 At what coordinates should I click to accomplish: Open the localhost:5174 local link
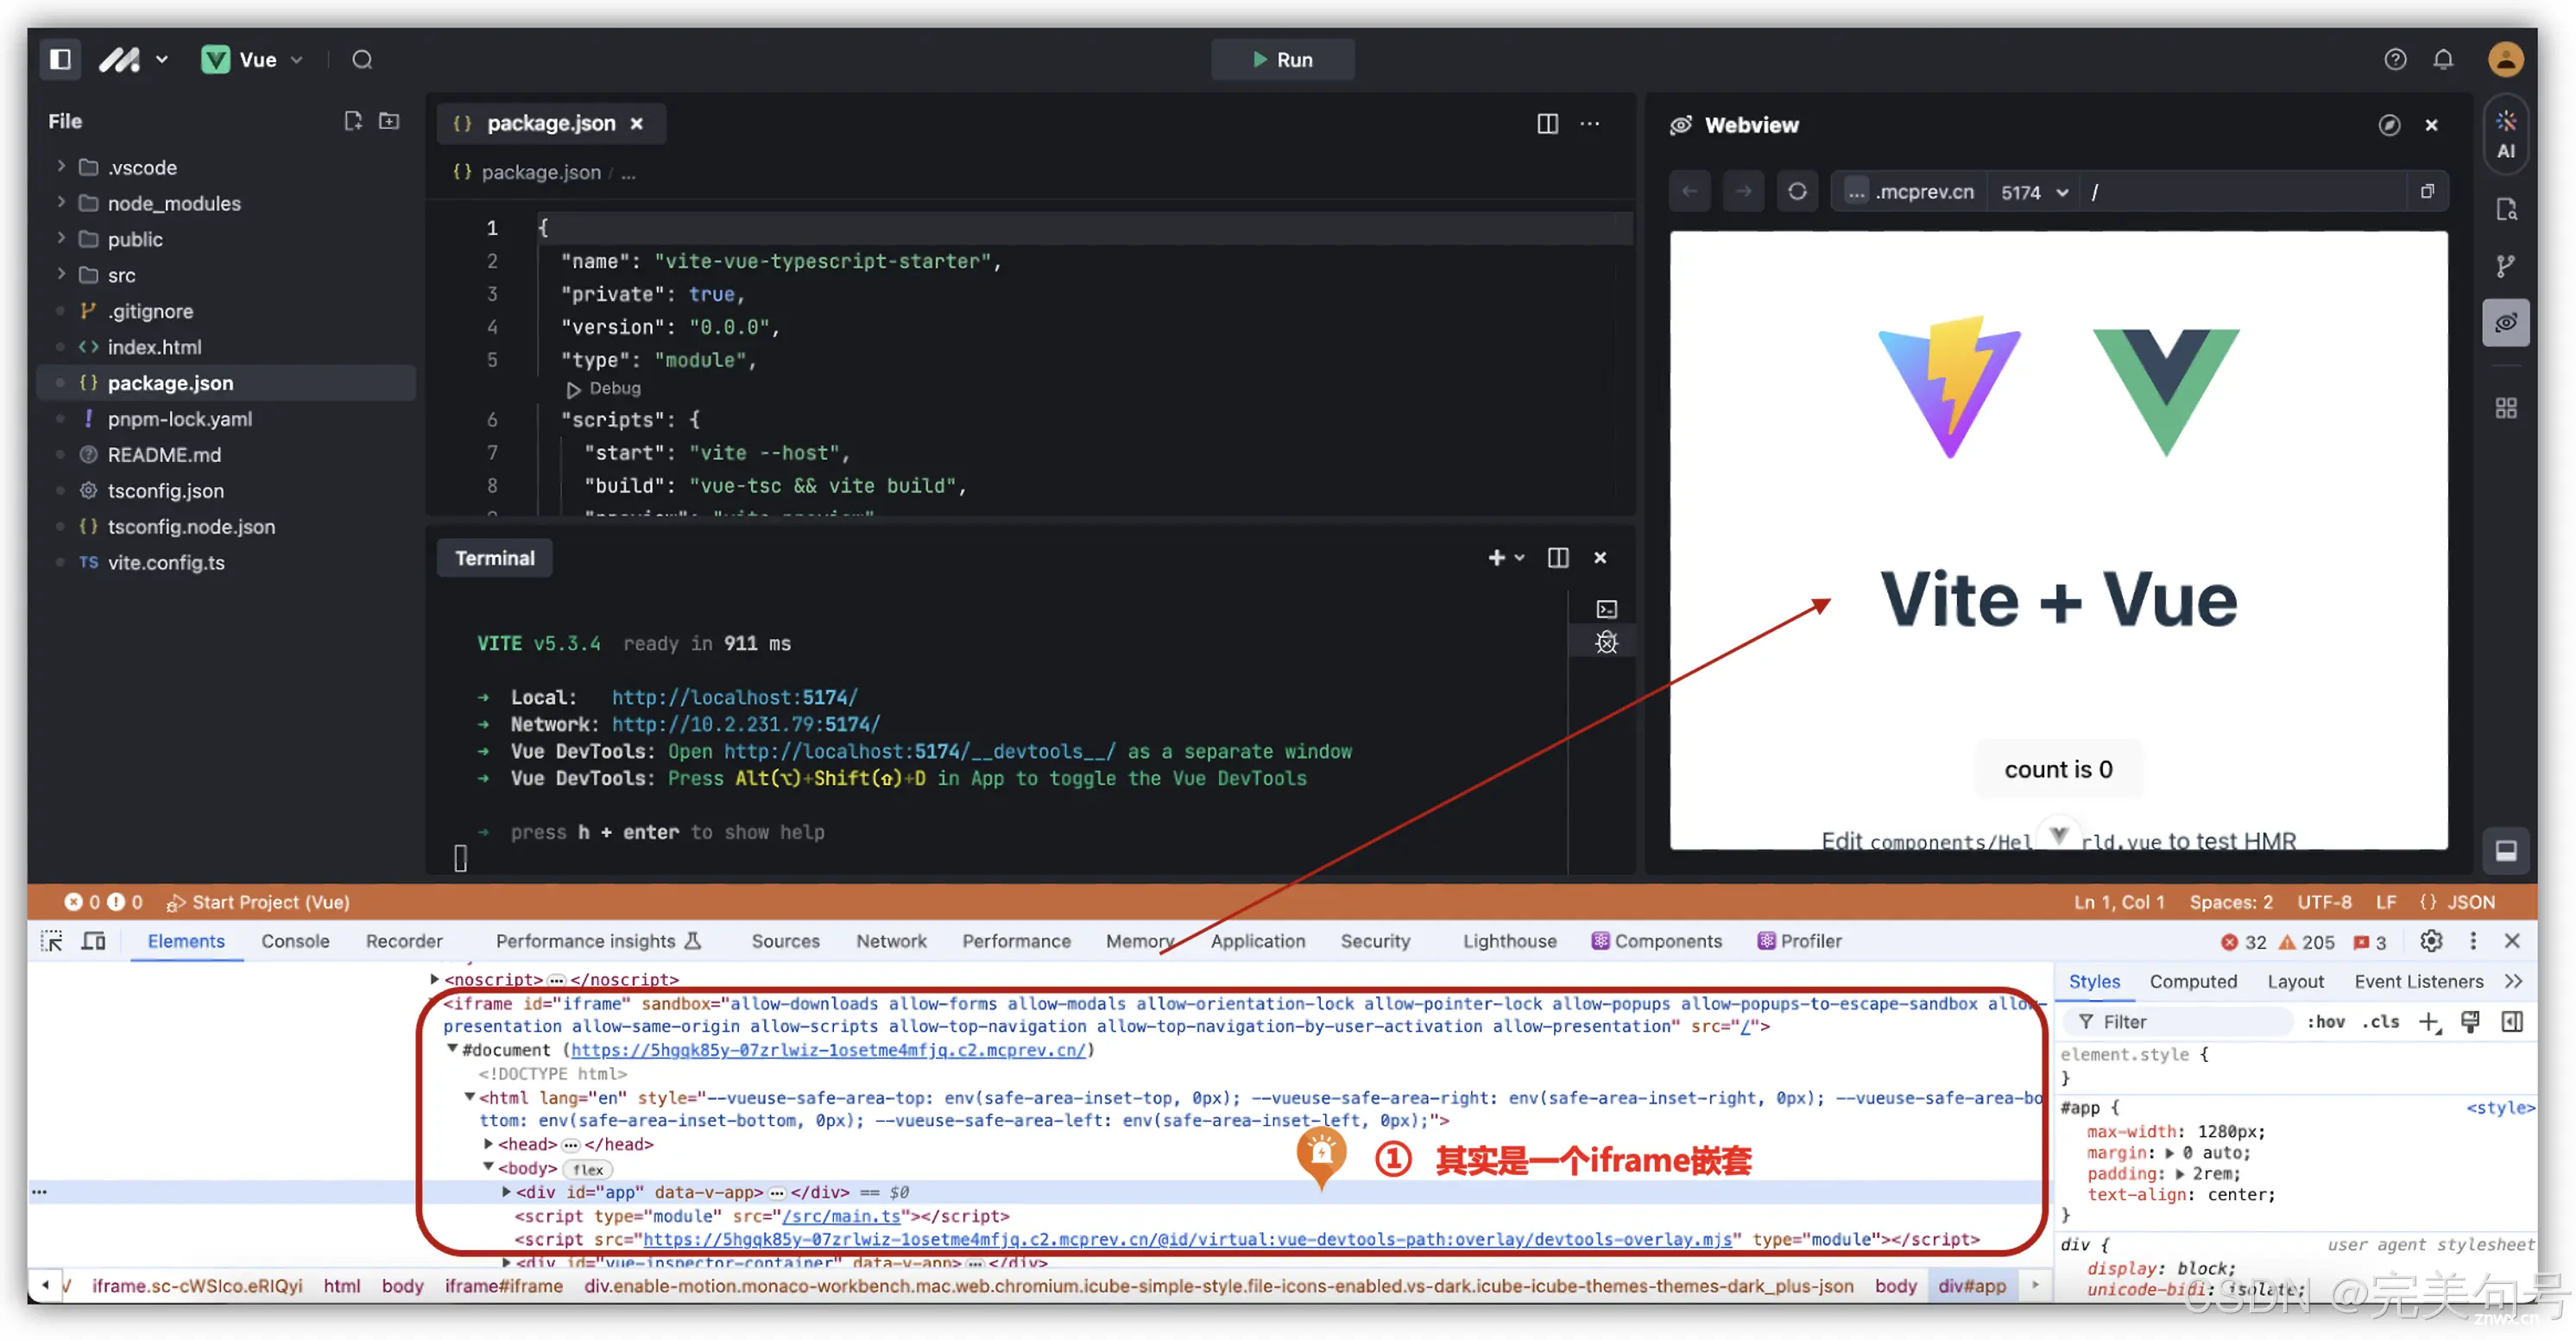pyautogui.click(x=734, y=697)
